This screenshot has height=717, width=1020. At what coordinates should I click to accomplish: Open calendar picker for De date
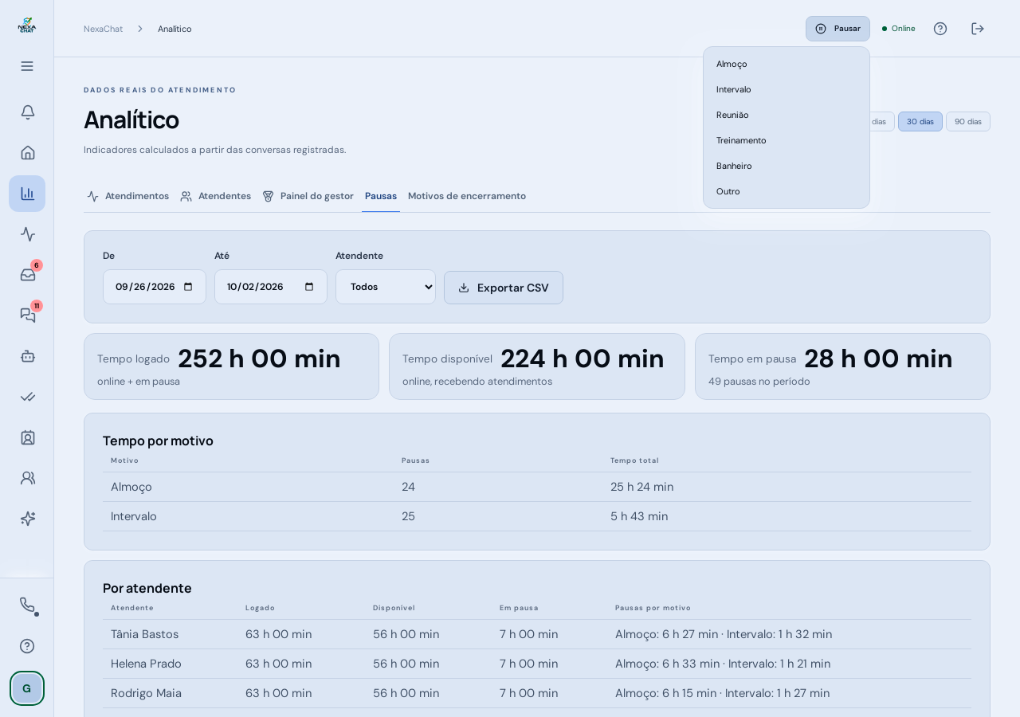pos(188,287)
